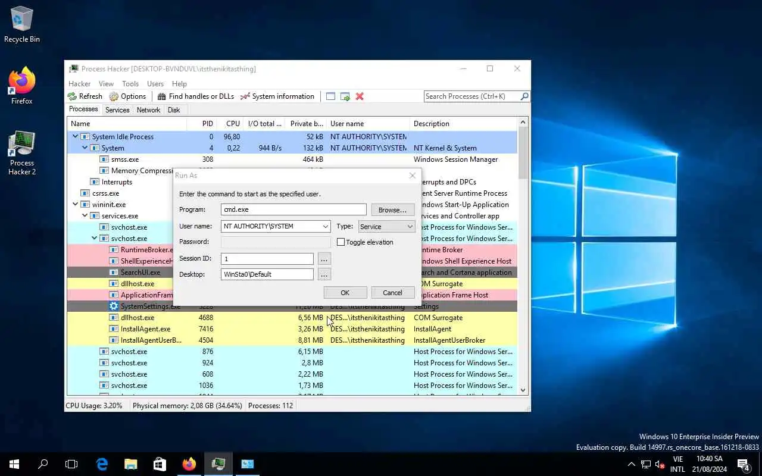
Task: Collapse the second svchost.exe node expander
Action: point(94,238)
